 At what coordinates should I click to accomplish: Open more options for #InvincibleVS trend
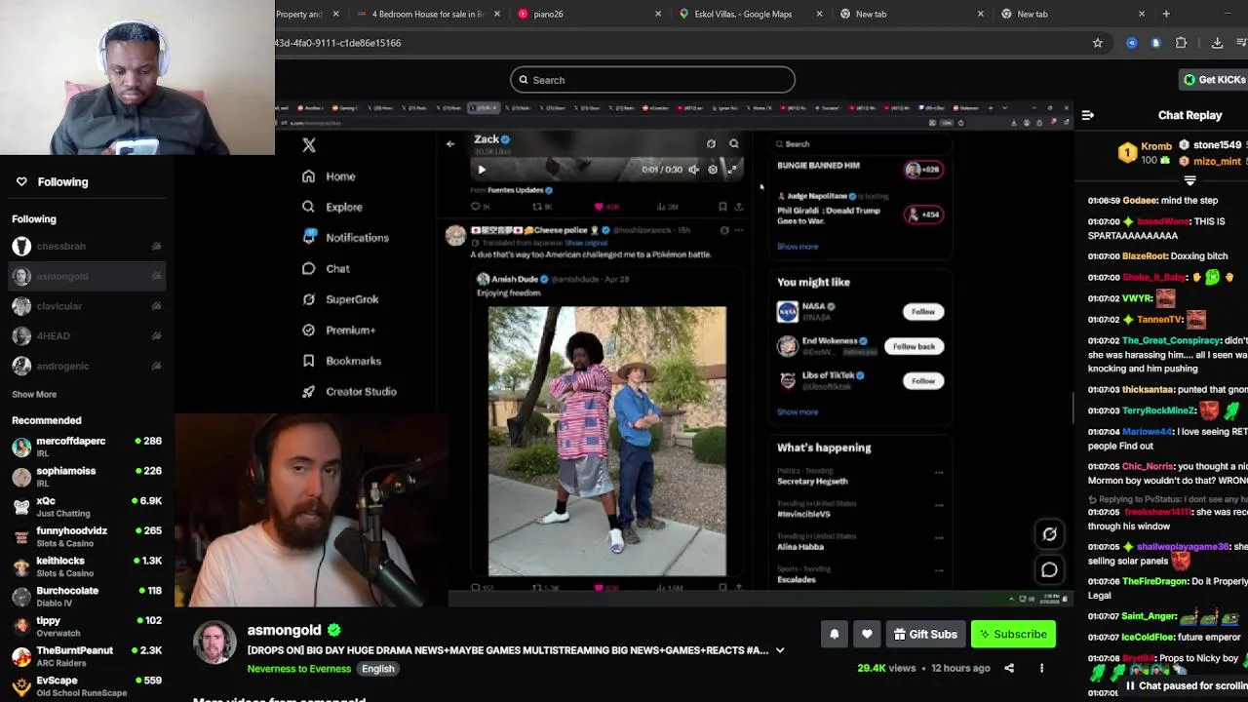coord(939,506)
